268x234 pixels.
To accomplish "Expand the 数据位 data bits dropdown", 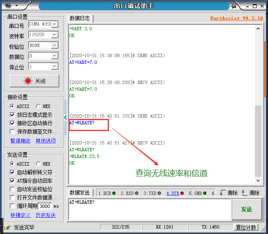I will (55, 56).
